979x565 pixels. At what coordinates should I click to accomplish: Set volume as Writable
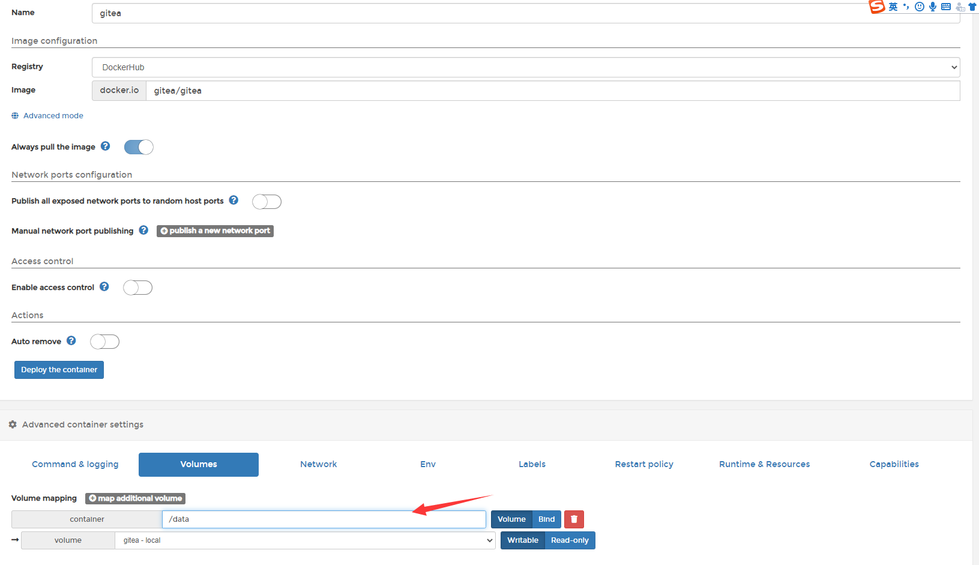pos(523,540)
